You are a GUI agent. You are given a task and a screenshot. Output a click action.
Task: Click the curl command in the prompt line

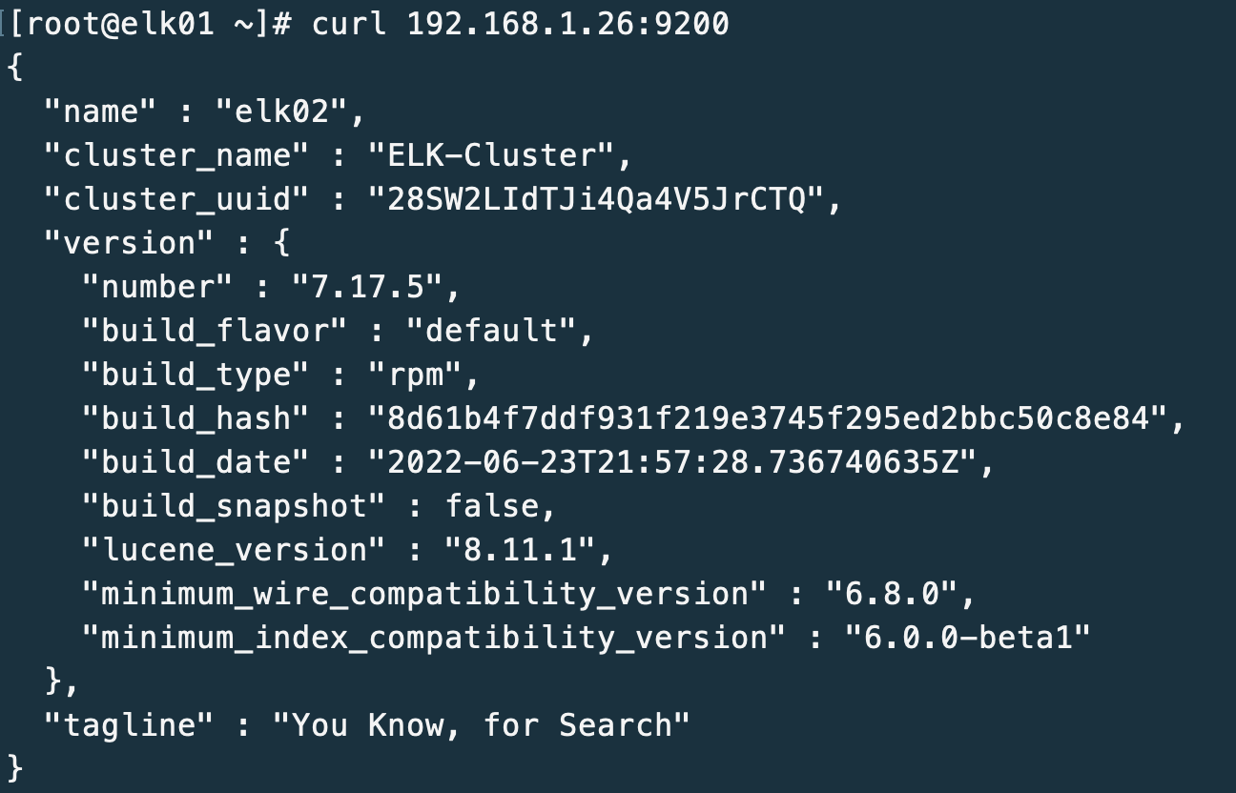[348, 23]
